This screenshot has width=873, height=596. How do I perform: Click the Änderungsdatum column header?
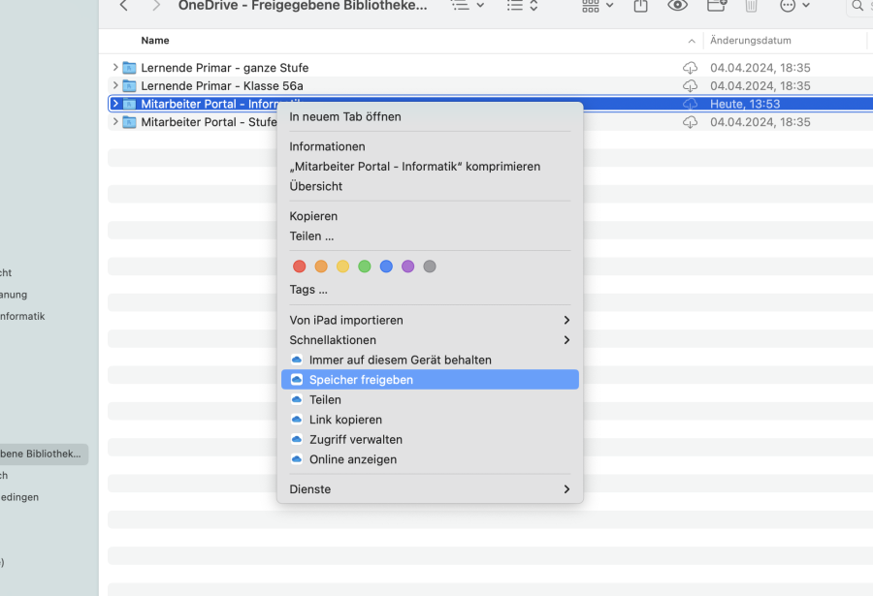pos(749,40)
